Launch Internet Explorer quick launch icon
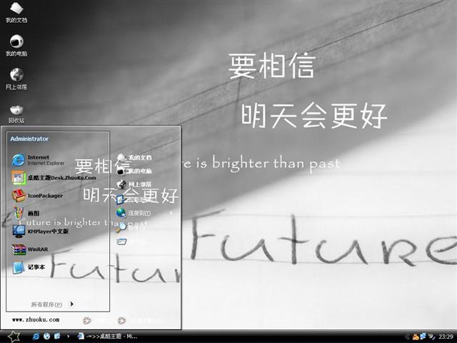 (36, 337)
